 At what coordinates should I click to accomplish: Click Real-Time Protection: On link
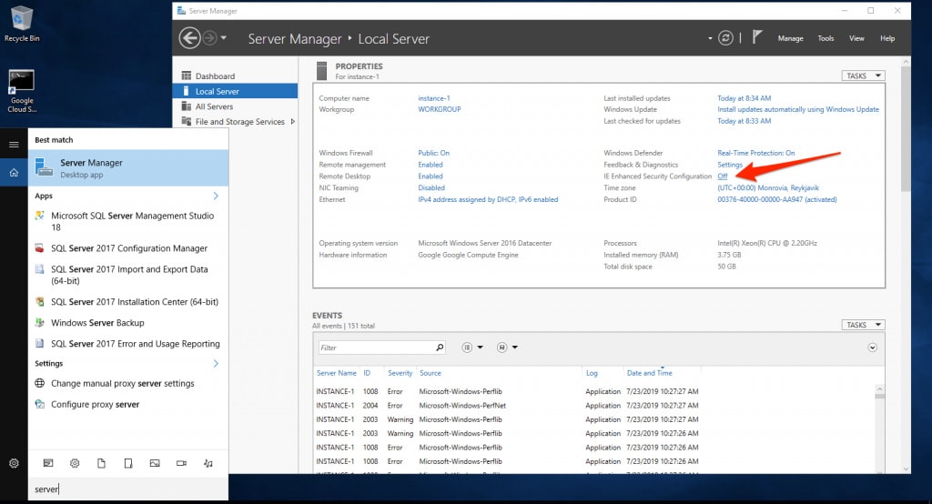[756, 153]
